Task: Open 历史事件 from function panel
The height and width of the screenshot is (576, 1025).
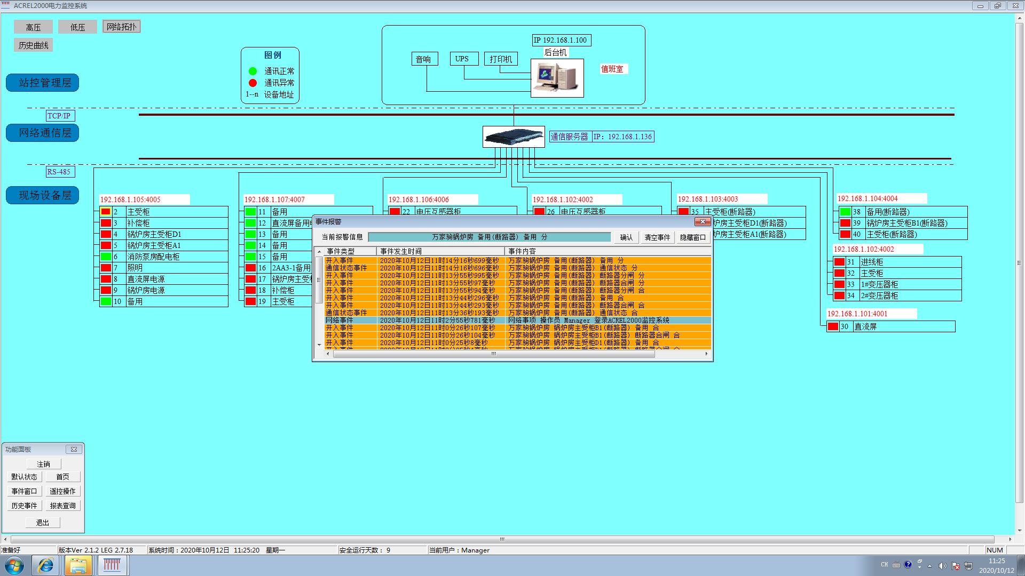Action: 24,506
